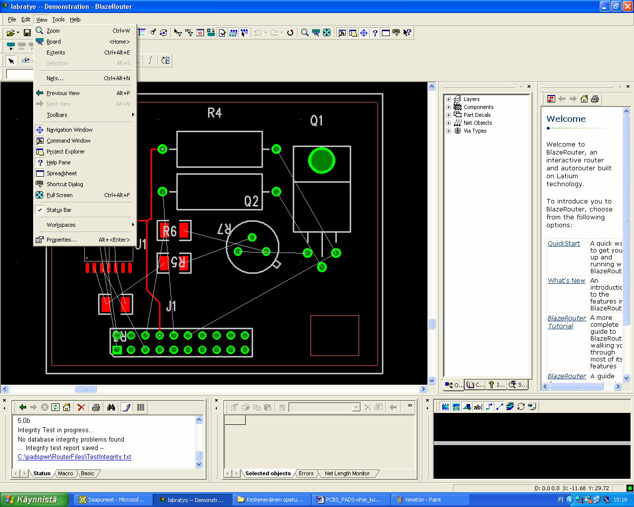Expand the Net Objects tree node
The height and width of the screenshot is (507, 634).
448,123
